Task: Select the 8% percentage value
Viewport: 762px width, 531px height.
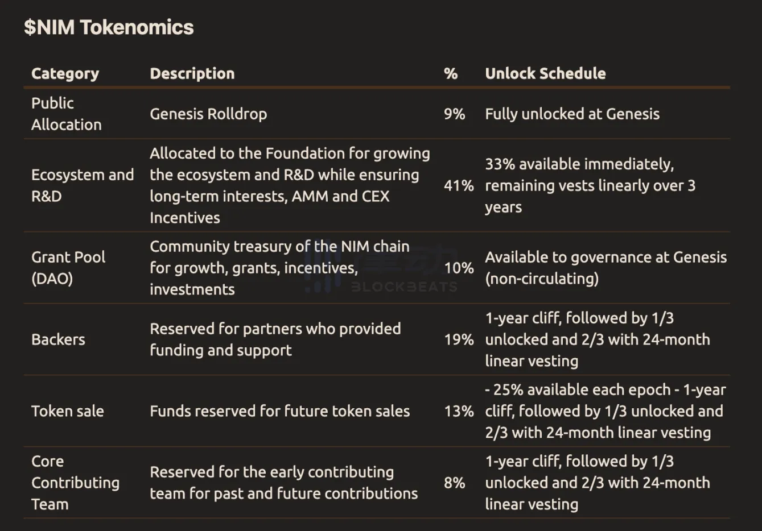Action: tap(454, 483)
